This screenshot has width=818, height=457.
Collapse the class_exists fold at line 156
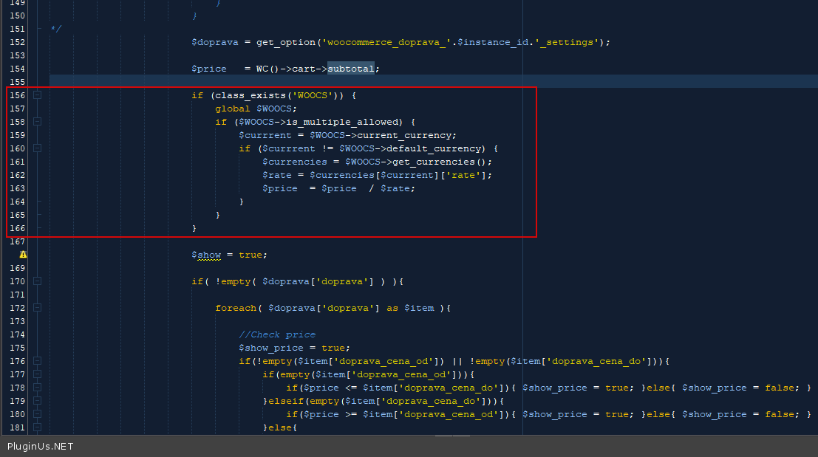38,95
